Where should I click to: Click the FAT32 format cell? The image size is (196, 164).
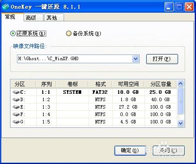pos(100,92)
